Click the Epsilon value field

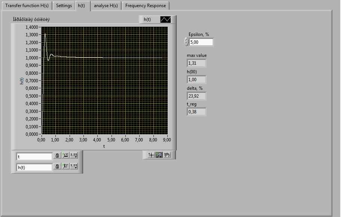tap(201, 42)
